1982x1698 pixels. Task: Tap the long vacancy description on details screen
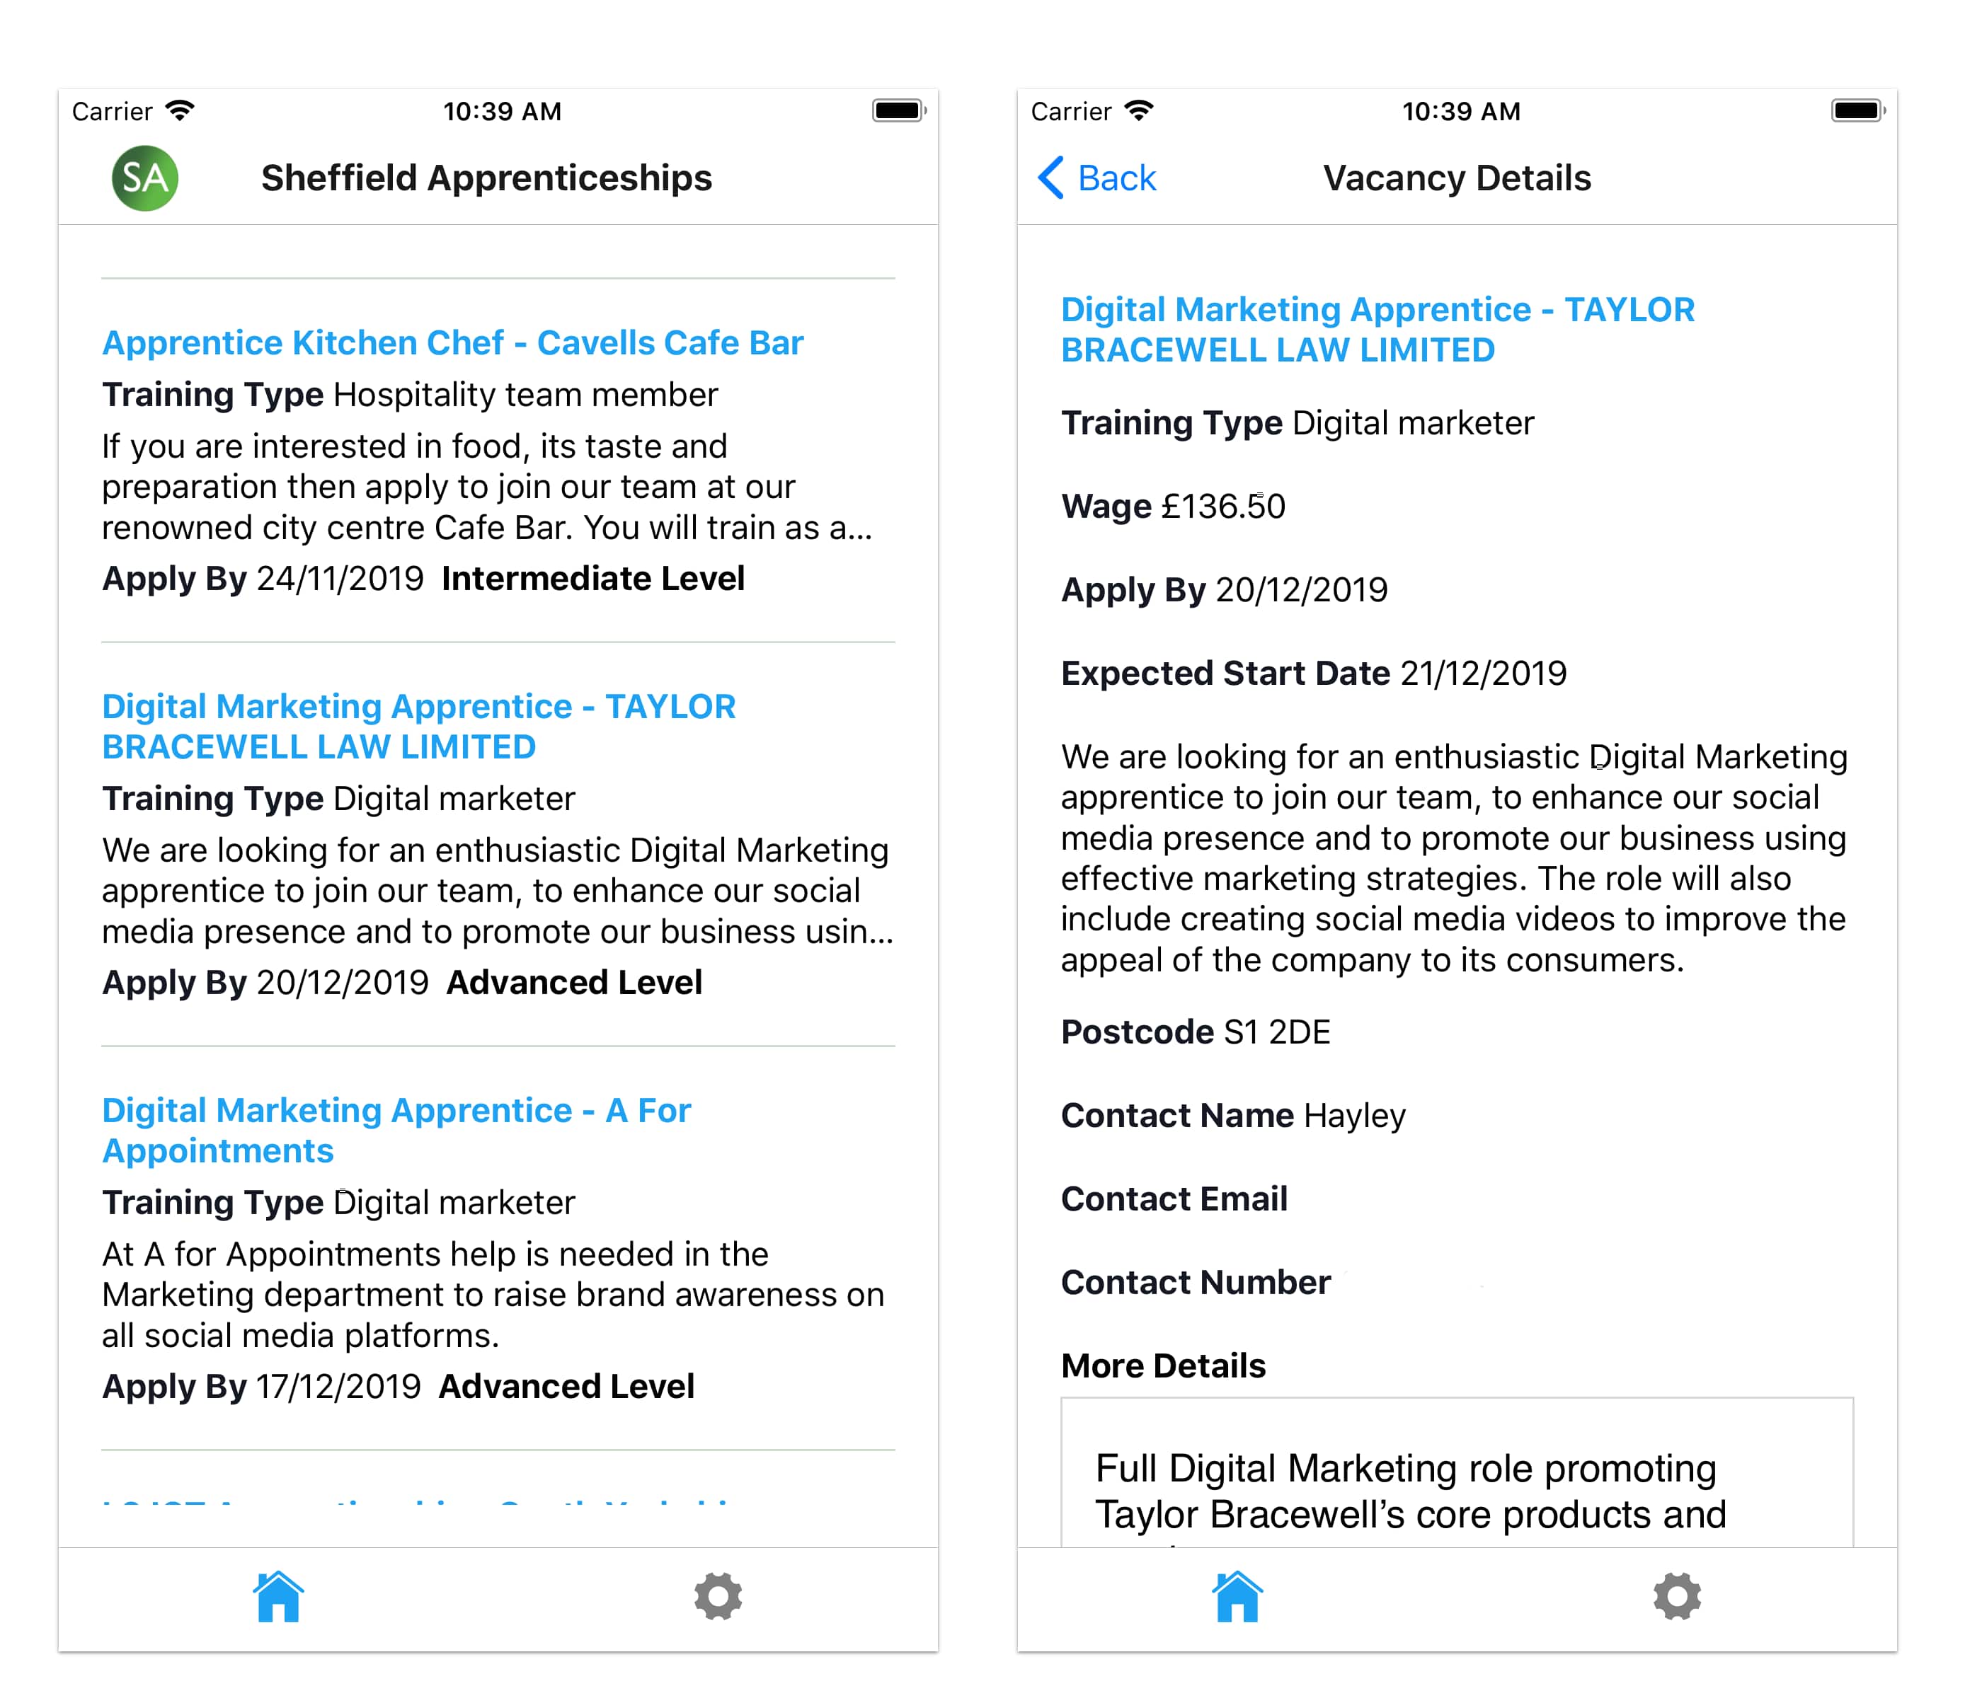1454,859
